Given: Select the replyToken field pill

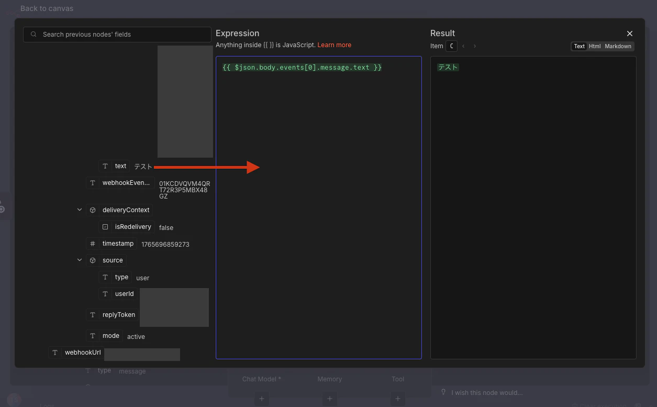Looking at the screenshot, I should point(113,315).
